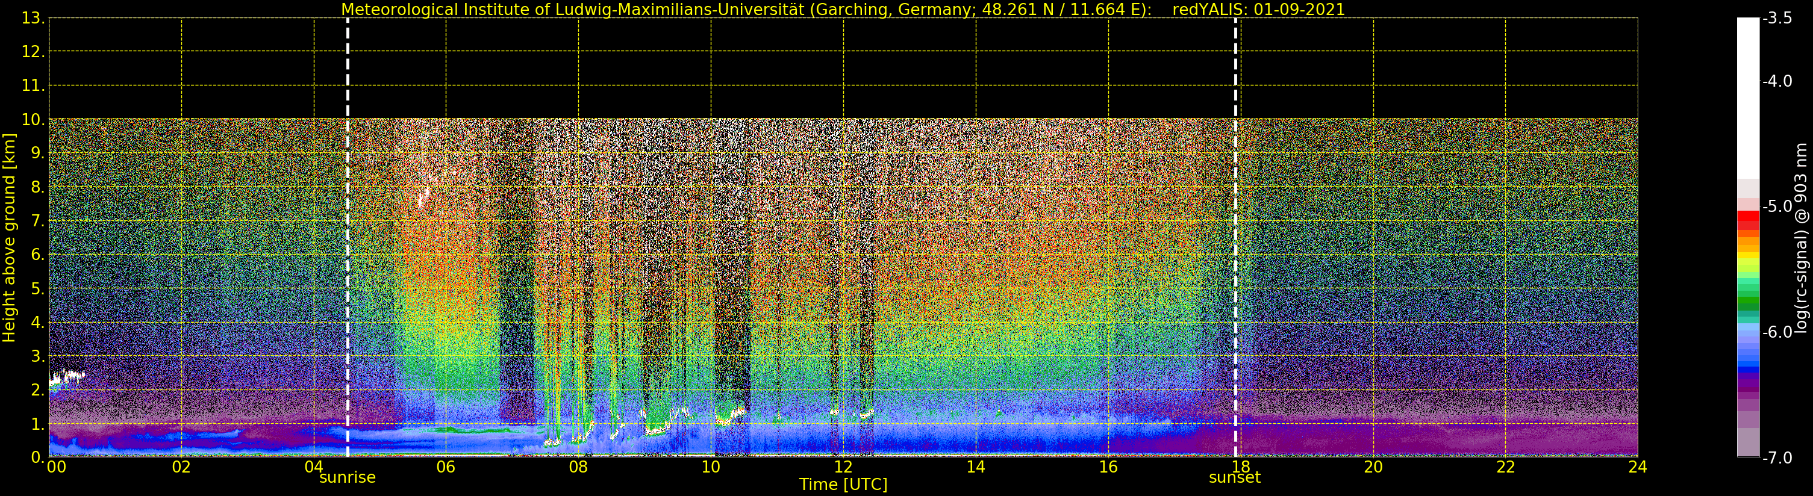This screenshot has width=1813, height=496.
Task: Click the 'Height above ground [km]' axis label
Action: point(9,238)
